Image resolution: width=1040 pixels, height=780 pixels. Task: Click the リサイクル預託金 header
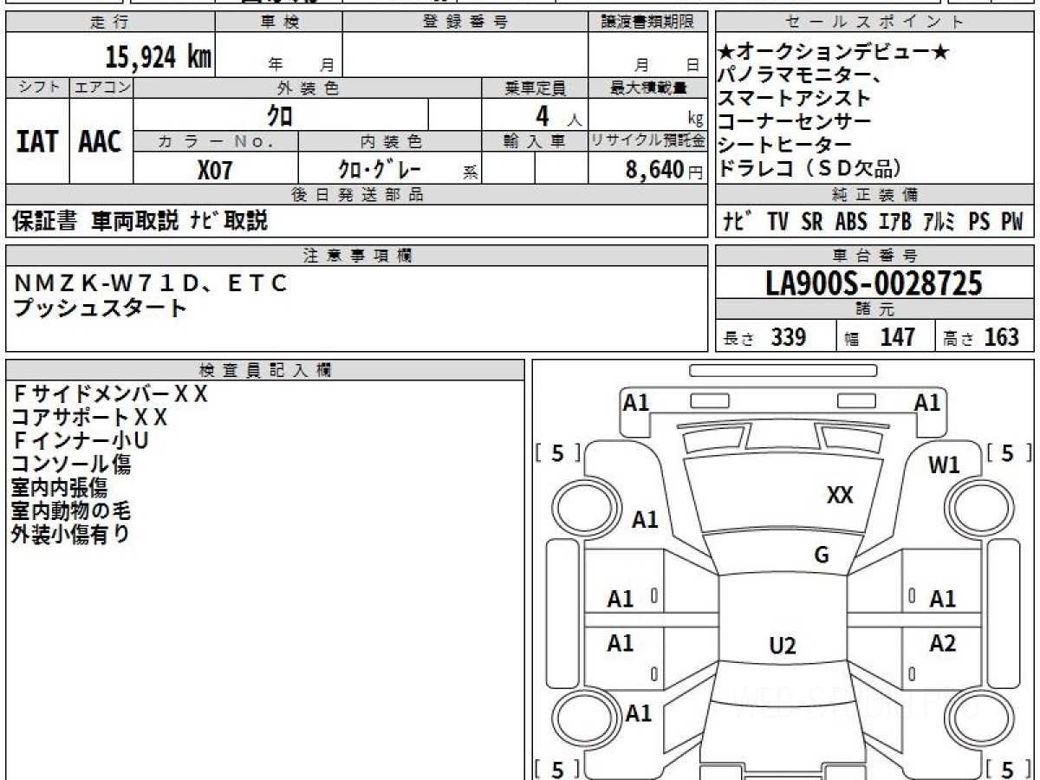click(647, 141)
